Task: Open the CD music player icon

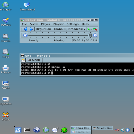Action: click(55, 130)
